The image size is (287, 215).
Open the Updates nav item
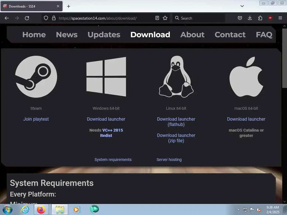[x=104, y=34]
